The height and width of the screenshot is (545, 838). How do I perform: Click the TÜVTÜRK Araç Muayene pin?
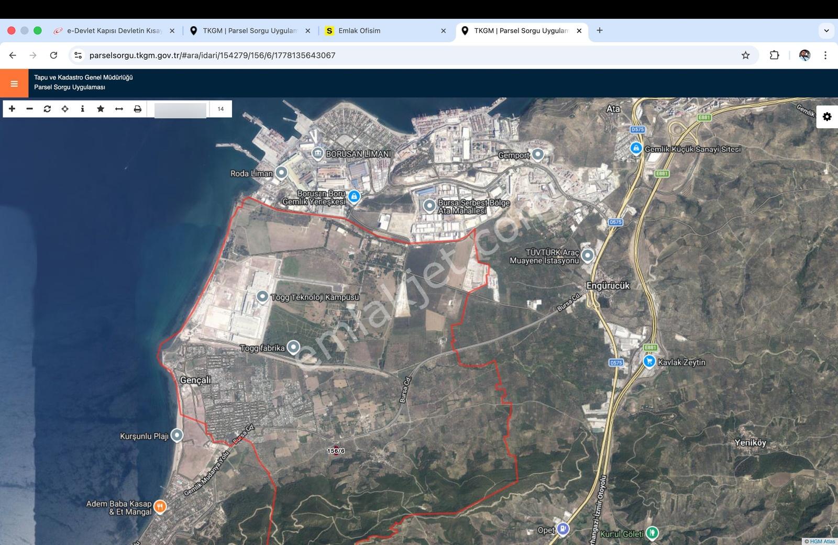pos(588,255)
